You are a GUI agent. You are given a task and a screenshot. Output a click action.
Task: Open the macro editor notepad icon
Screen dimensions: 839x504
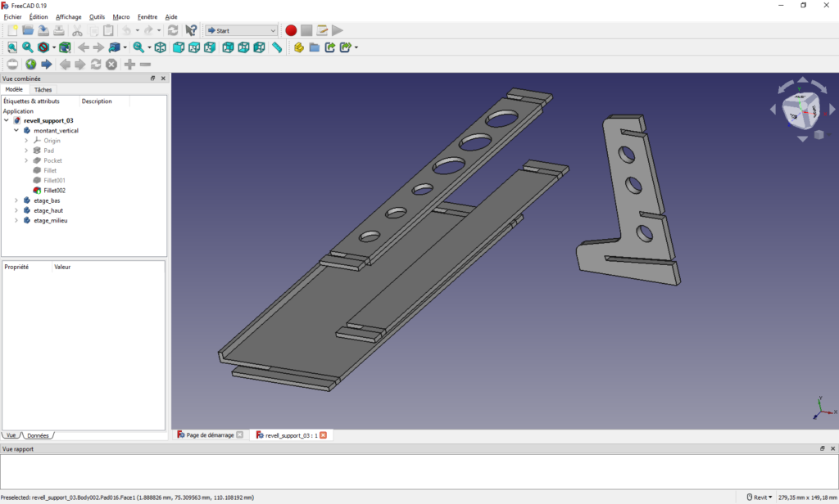point(322,30)
